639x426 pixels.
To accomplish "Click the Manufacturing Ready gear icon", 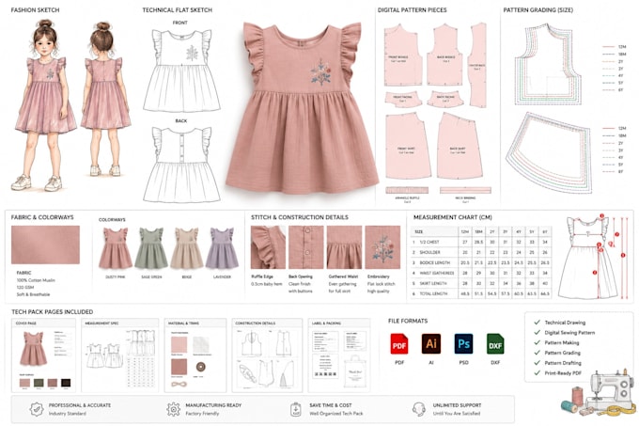I will click(x=173, y=409).
